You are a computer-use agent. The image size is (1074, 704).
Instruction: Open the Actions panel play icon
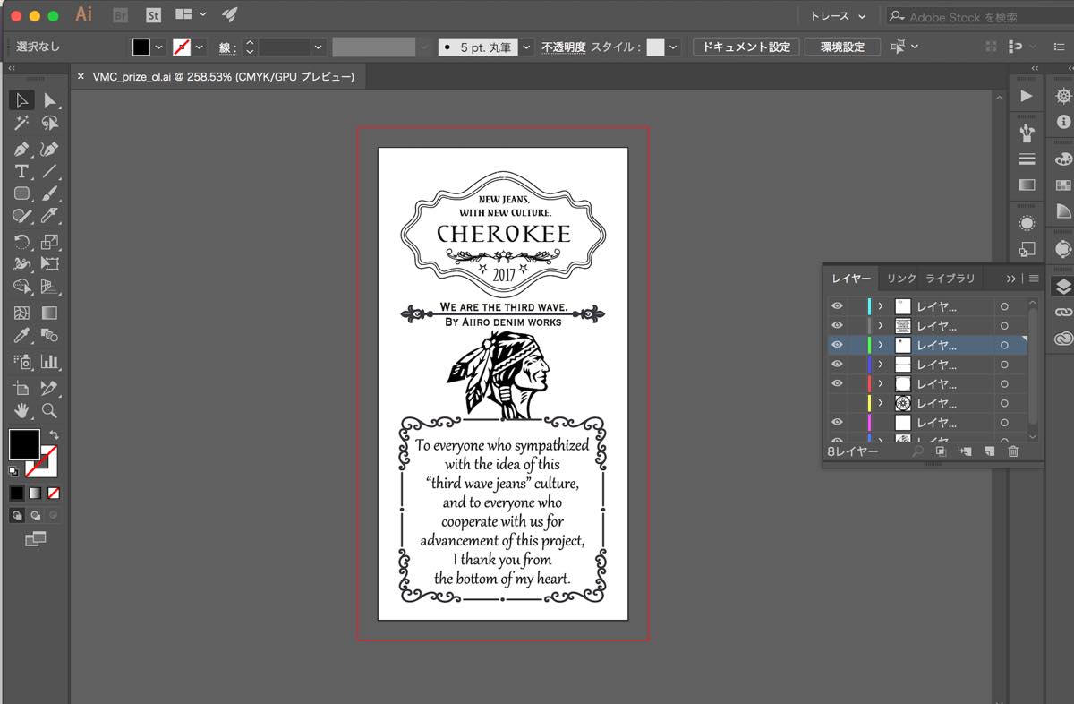click(1027, 96)
